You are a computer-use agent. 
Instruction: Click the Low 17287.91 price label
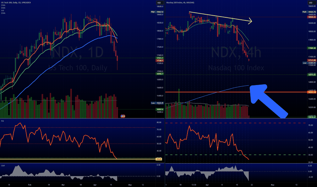(x=309, y=63)
